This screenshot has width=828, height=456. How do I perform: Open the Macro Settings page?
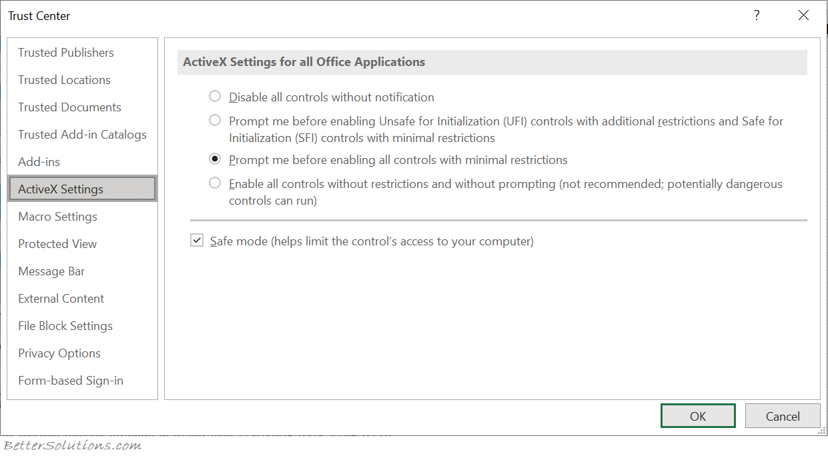coord(56,216)
